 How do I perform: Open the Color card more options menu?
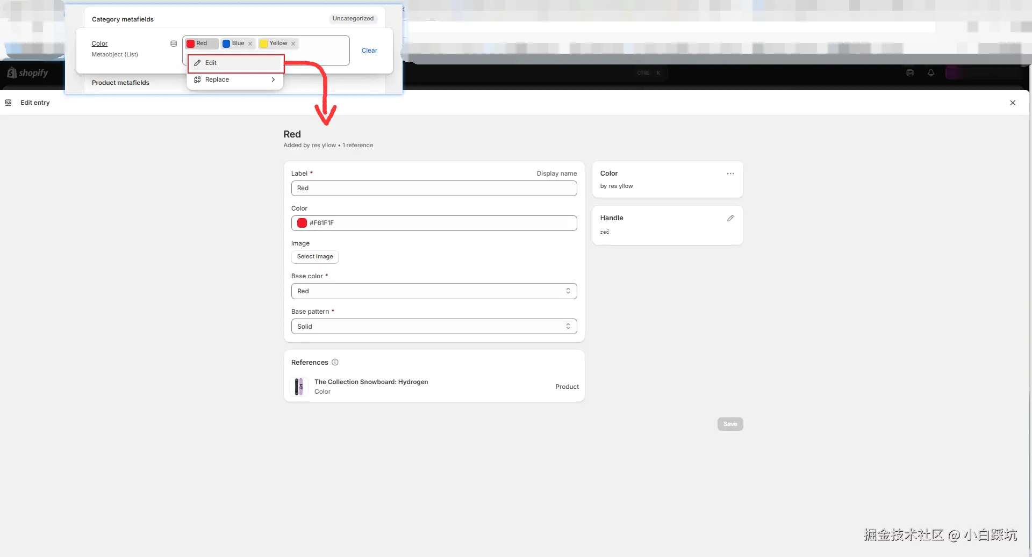click(x=730, y=173)
